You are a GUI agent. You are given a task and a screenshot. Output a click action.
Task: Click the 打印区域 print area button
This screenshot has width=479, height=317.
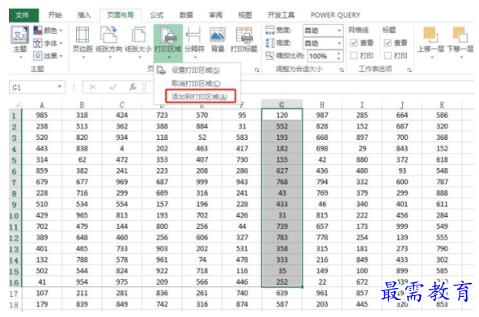(168, 43)
